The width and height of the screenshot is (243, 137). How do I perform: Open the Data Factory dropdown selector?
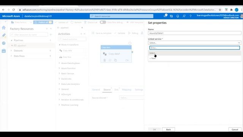coord(21,22)
